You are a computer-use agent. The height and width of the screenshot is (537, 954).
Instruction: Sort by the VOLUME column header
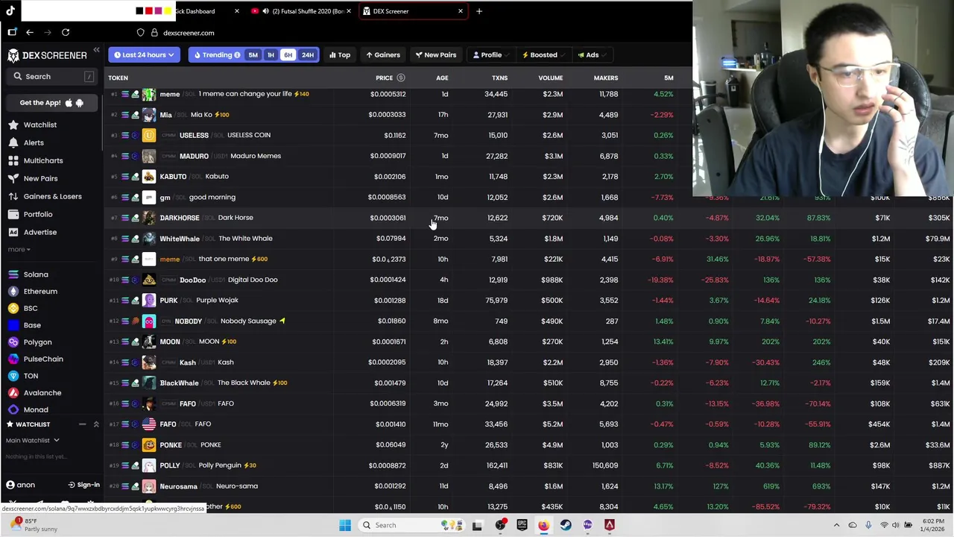coord(551,78)
